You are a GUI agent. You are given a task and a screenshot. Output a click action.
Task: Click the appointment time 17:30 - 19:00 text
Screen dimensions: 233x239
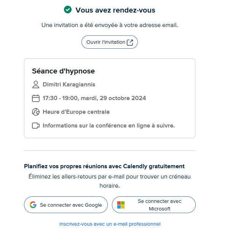61,98
